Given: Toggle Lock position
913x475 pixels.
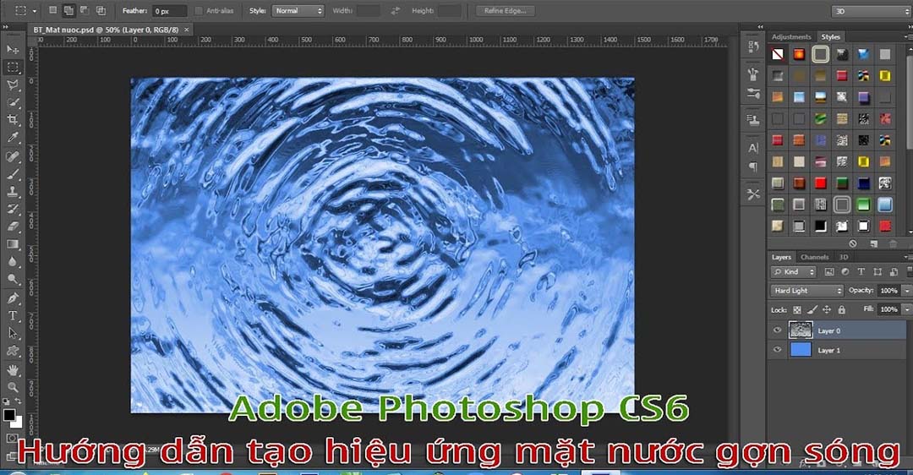Looking at the screenshot, I should click(x=827, y=309).
